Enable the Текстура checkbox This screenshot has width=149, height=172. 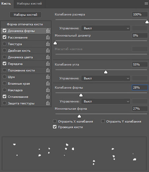point(4,44)
